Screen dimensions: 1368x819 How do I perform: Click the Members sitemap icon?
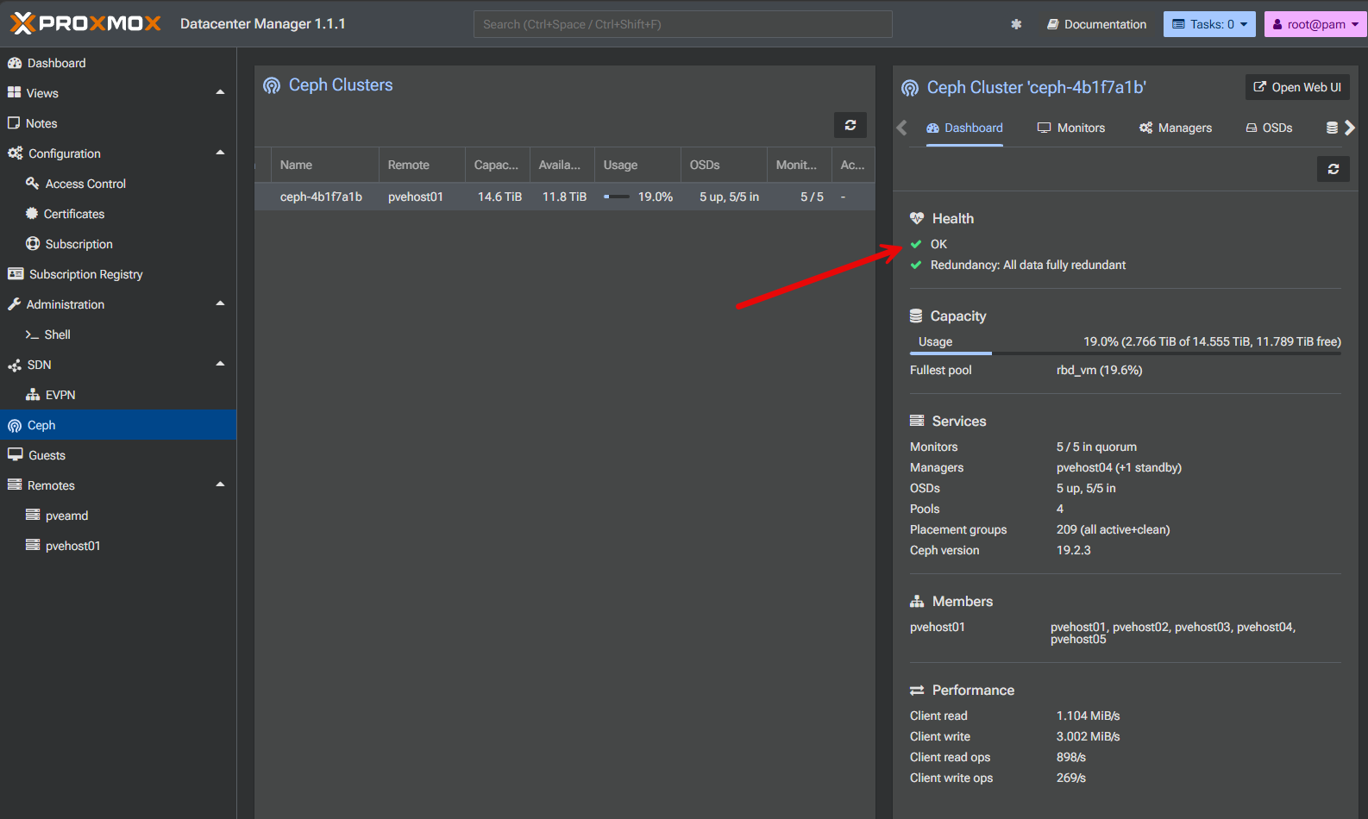coord(917,601)
